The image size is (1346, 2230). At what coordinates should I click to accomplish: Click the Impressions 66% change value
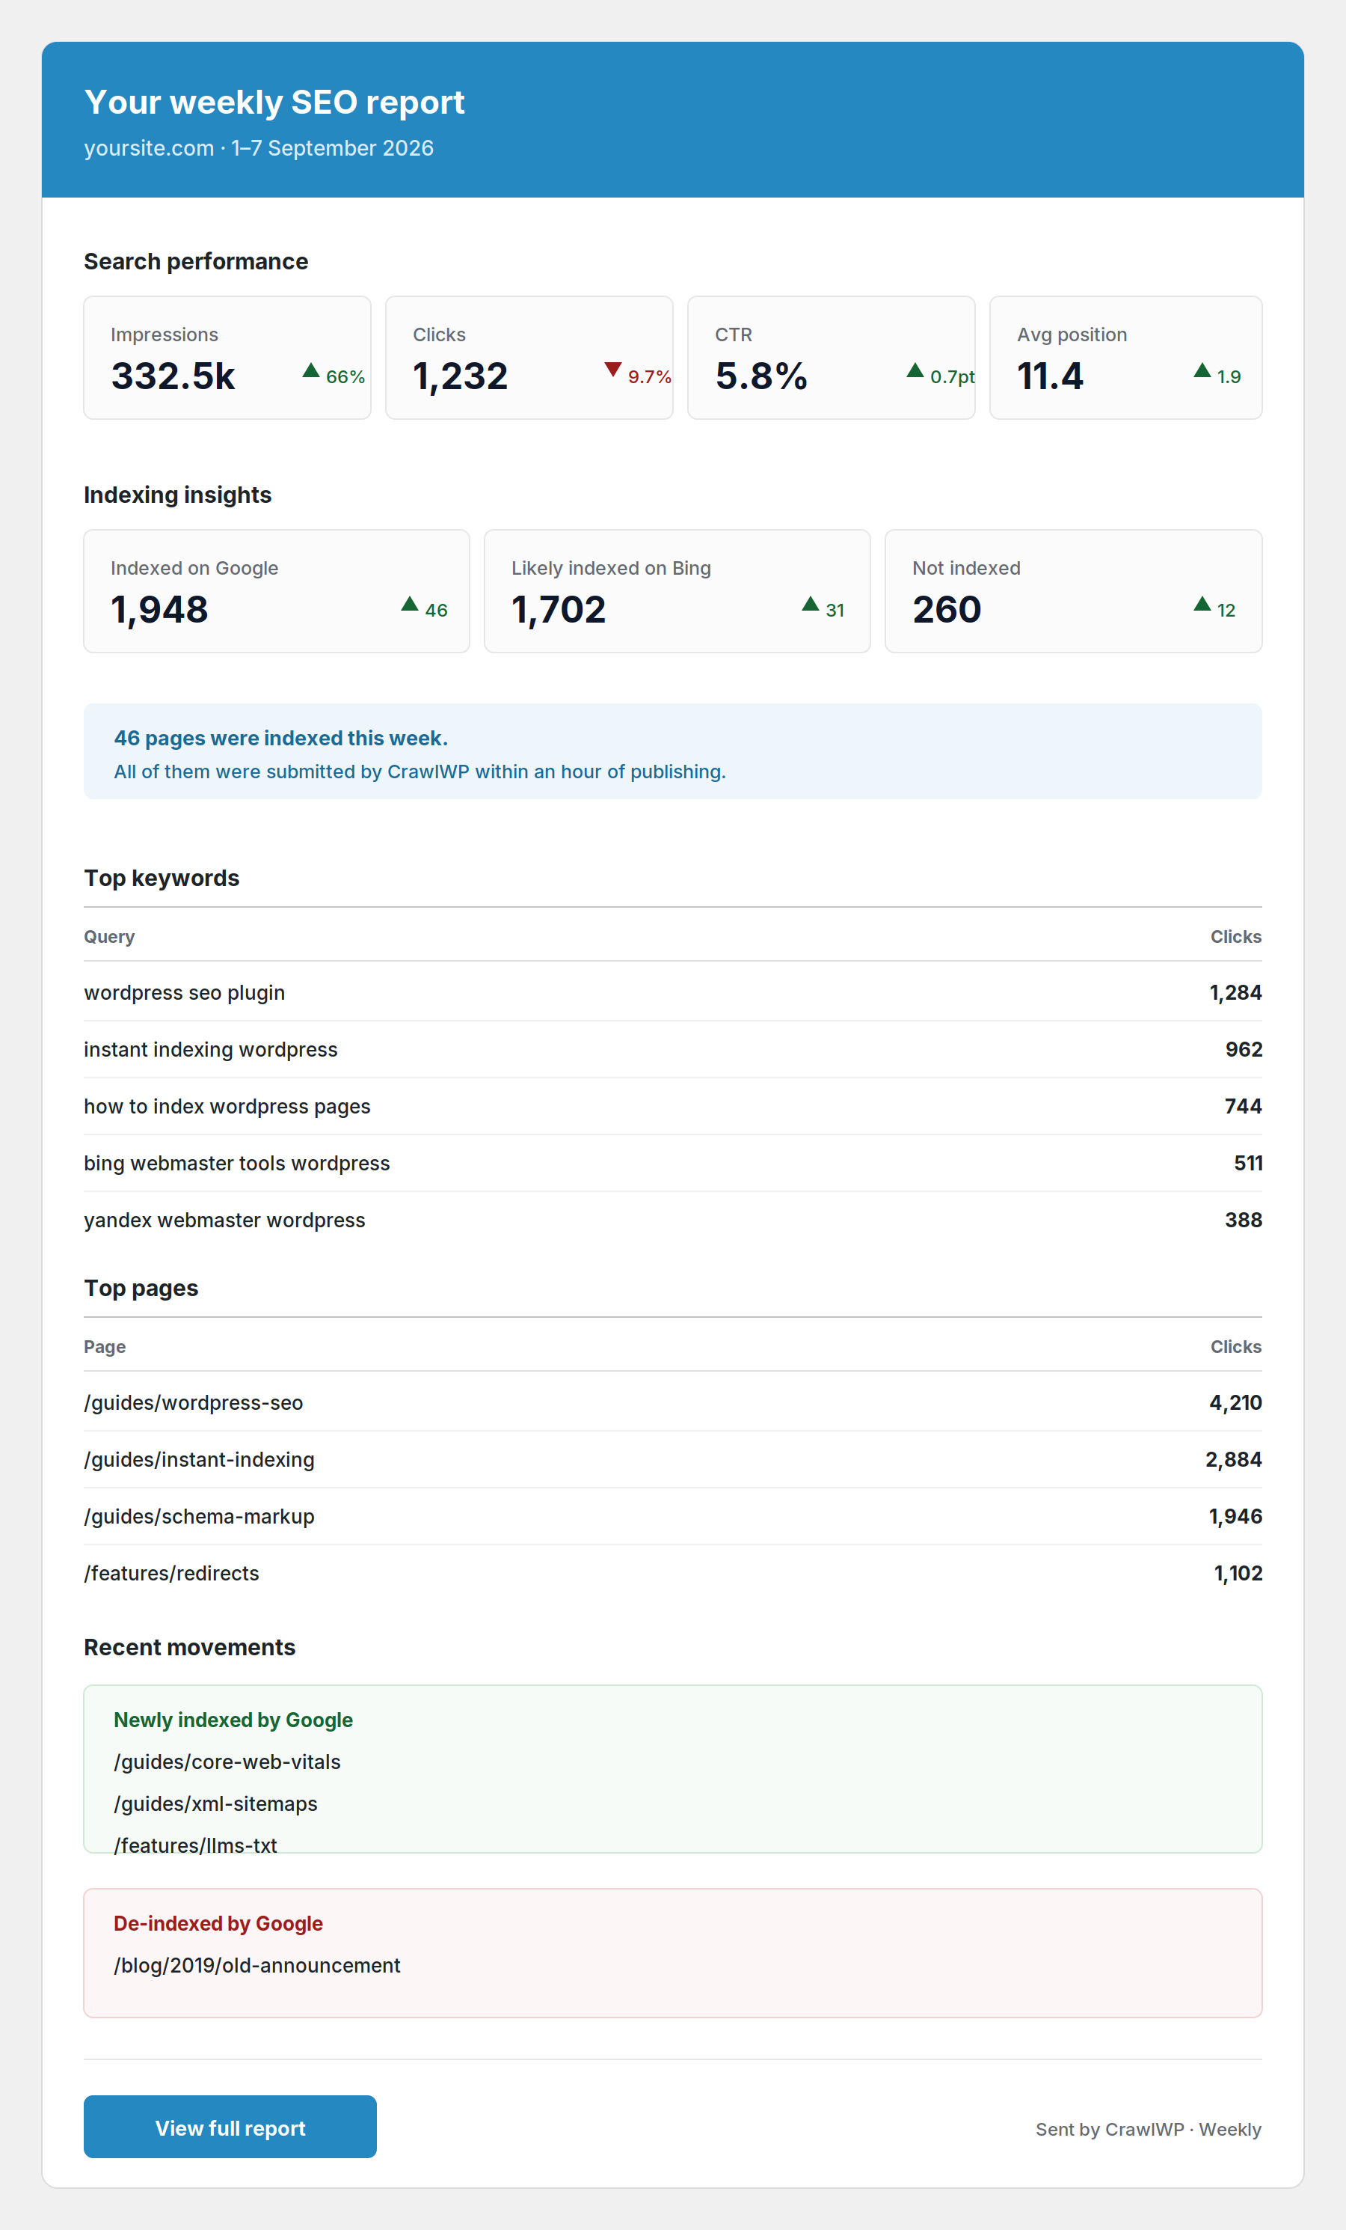[x=345, y=376]
